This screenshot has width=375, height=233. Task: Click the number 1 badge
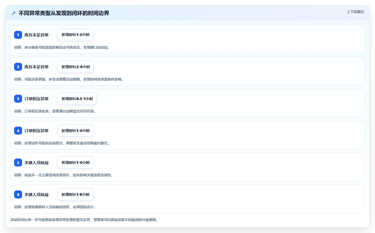[x=18, y=35]
